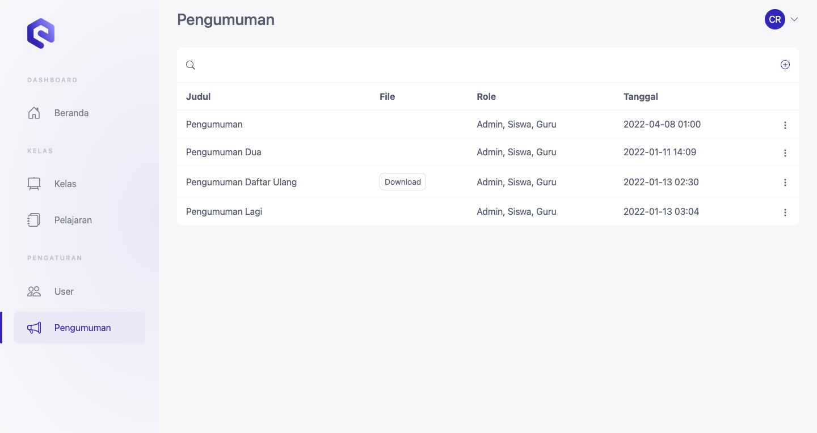Select Pengumuman menu item in sidebar
This screenshot has height=433, width=817.
(79, 328)
